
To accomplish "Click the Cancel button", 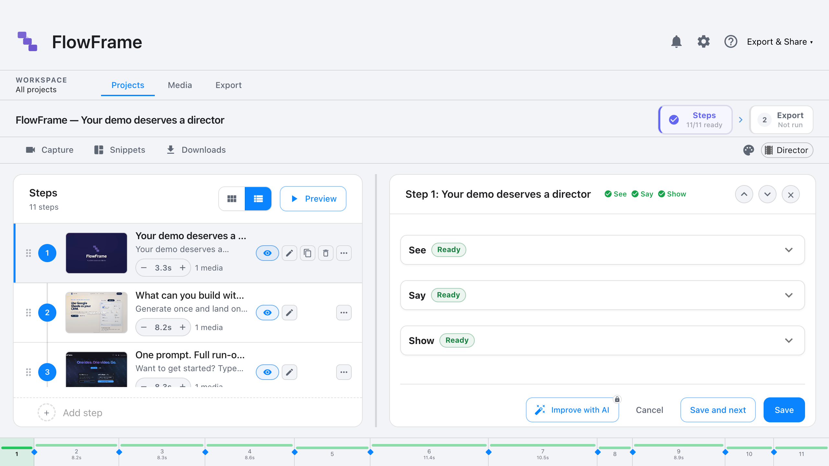I will (650, 410).
